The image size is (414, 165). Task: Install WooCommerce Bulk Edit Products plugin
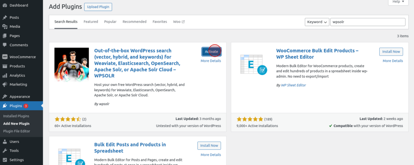pyautogui.click(x=391, y=52)
